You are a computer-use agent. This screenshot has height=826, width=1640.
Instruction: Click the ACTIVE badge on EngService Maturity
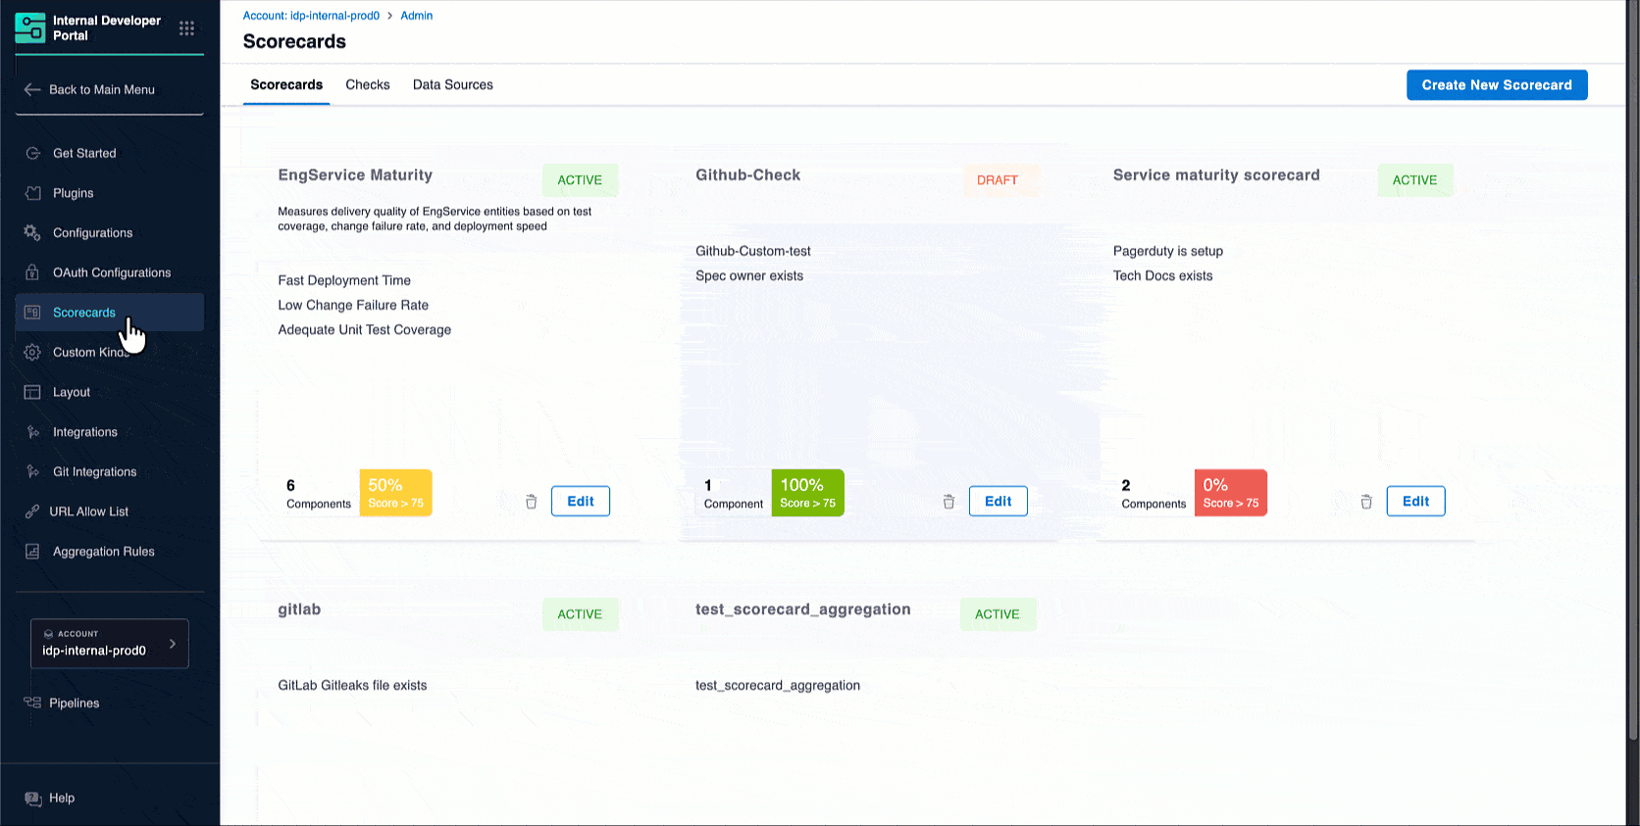click(x=580, y=180)
